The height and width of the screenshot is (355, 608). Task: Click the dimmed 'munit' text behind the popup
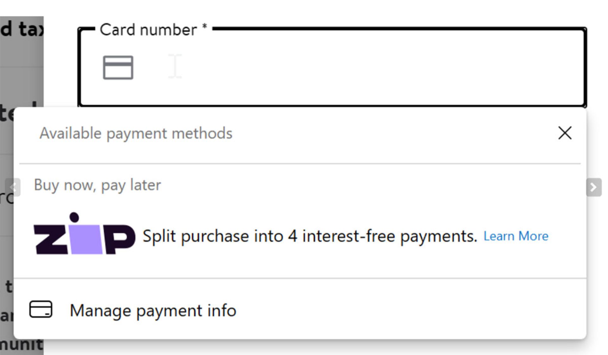(x=22, y=344)
